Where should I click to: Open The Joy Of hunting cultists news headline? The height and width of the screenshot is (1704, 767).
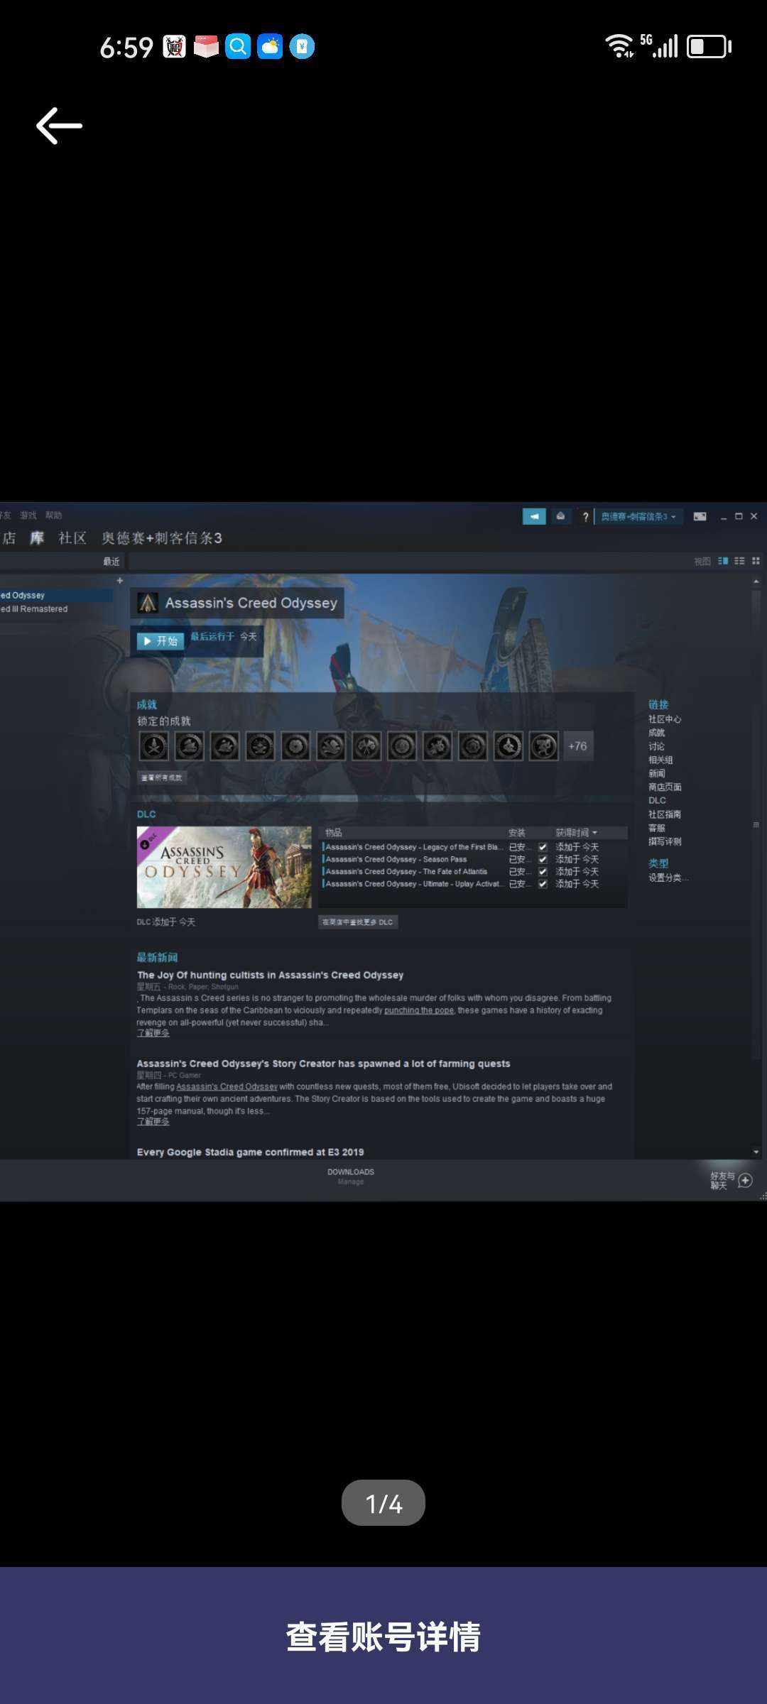pyautogui.click(x=271, y=975)
